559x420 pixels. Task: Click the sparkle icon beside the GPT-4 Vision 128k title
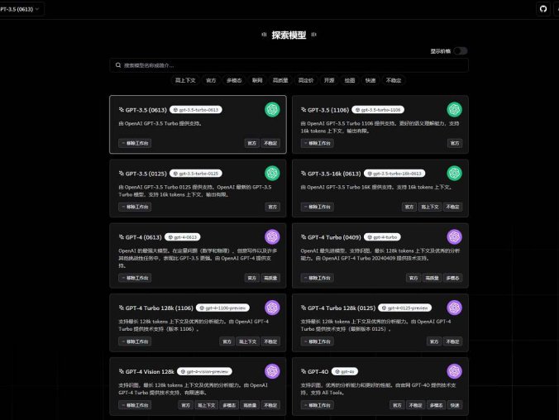click(122, 371)
